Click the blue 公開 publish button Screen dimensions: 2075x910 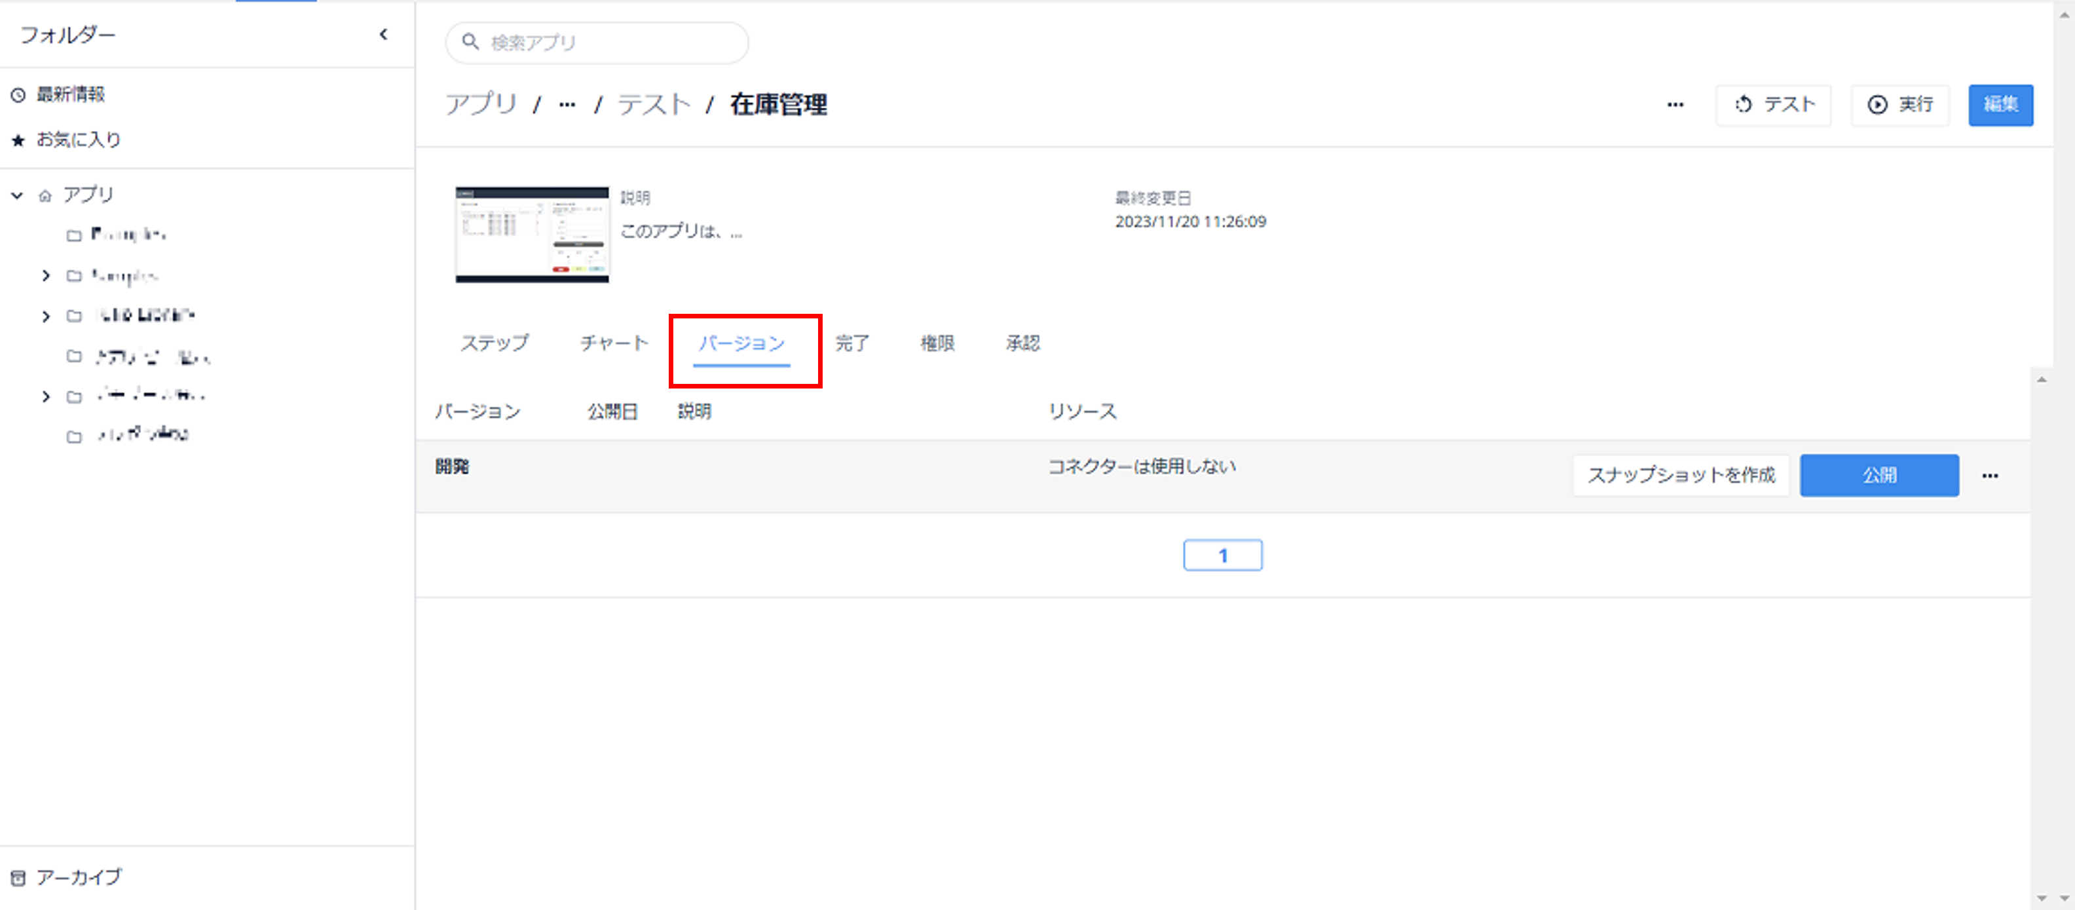pyautogui.click(x=1879, y=476)
